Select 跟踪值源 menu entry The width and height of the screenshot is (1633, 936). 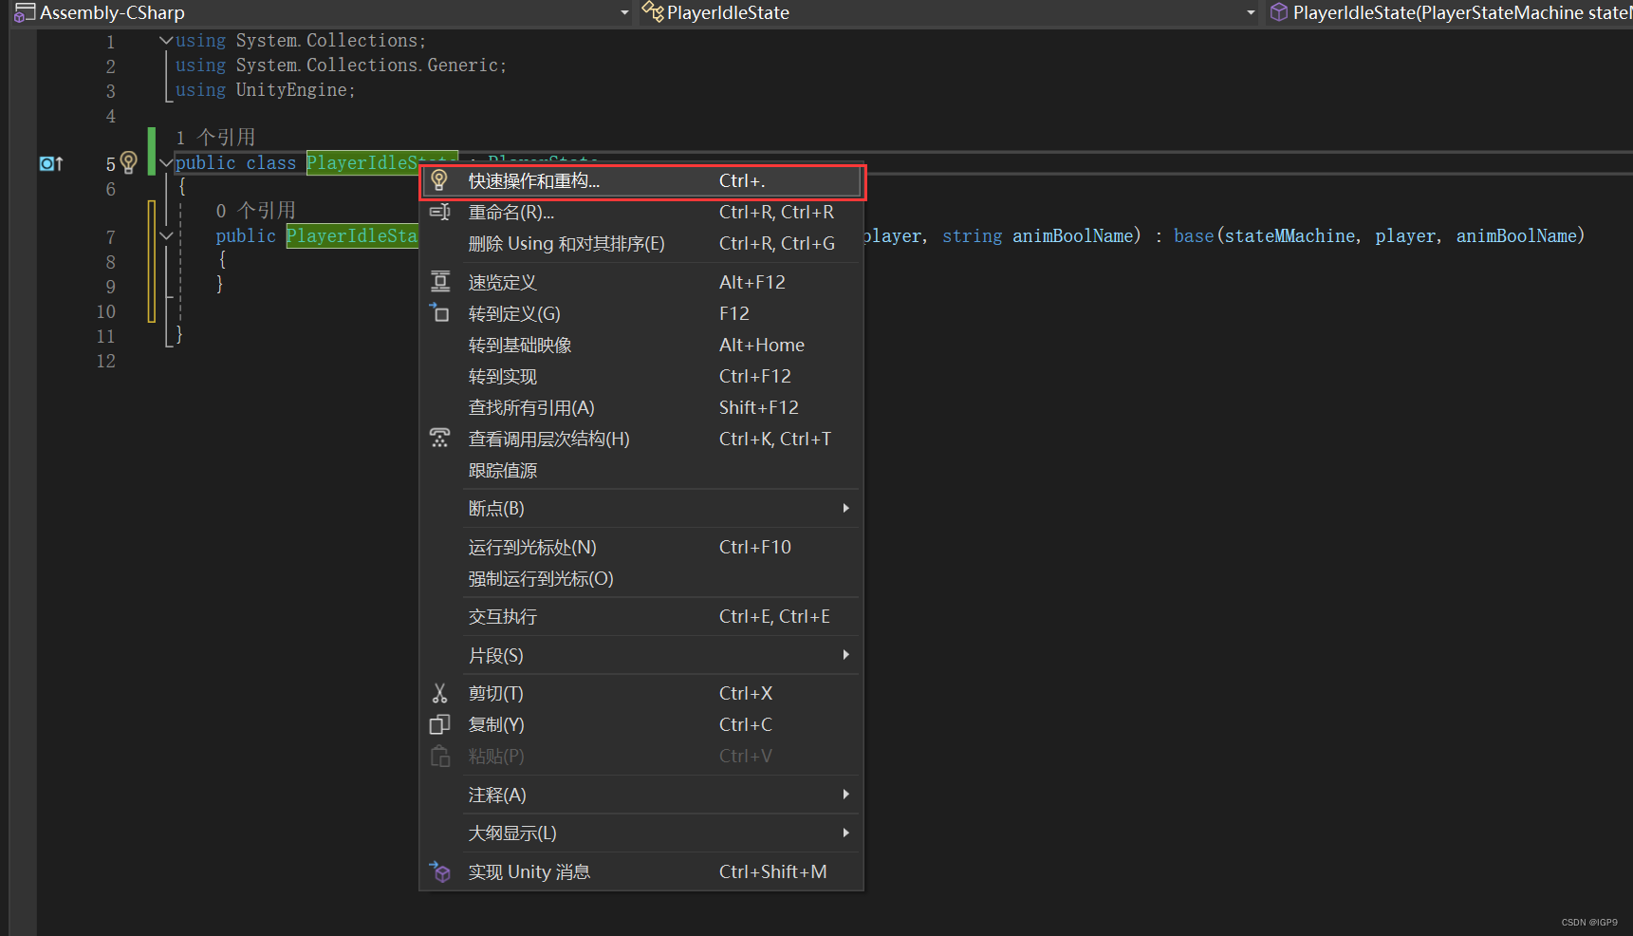[x=641, y=470]
